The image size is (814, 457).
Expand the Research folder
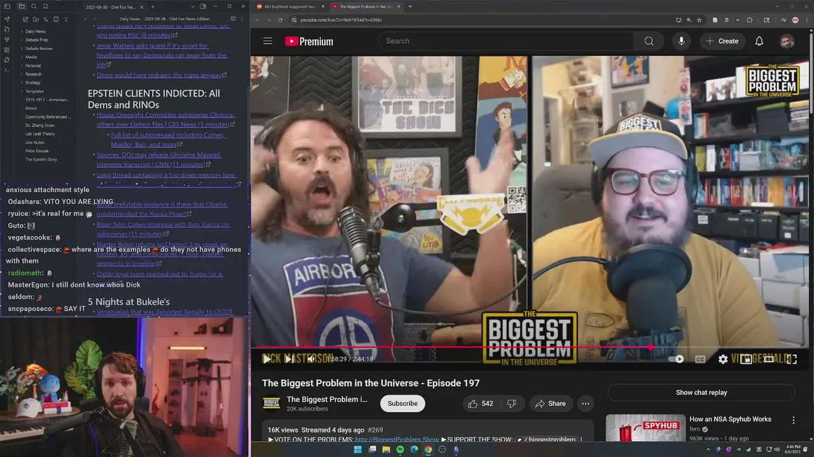click(x=34, y=74)
